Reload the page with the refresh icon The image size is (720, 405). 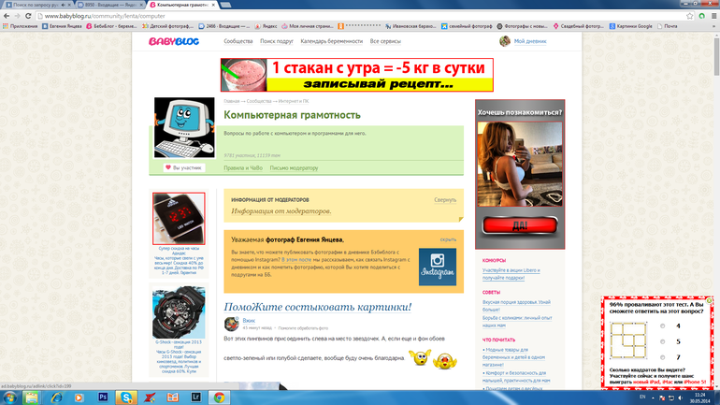(x=28, y=16)
